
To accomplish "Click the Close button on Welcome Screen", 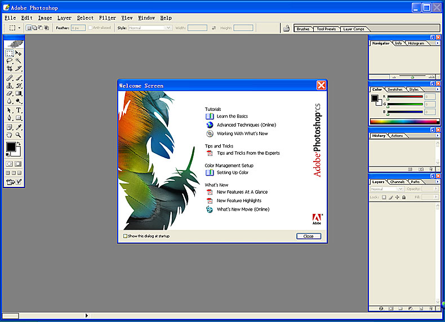I will 308,236.
